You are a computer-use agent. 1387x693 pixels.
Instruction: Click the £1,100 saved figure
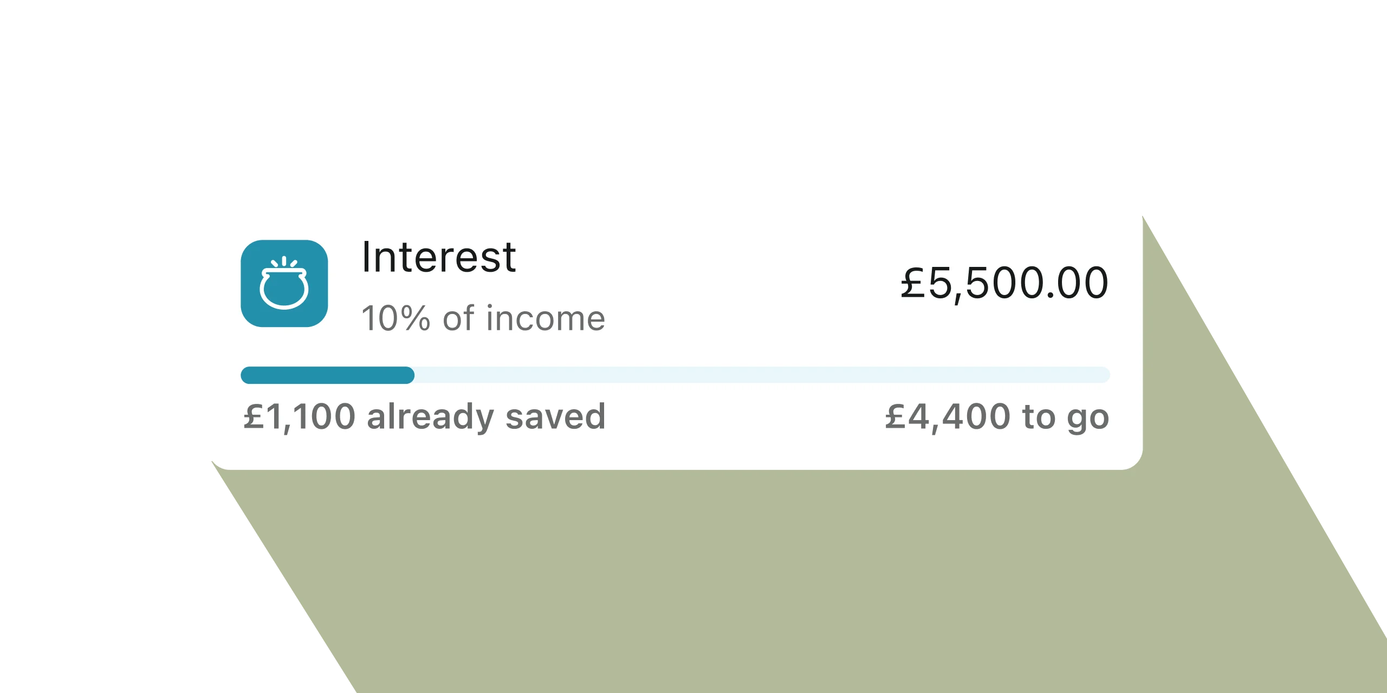tap(299, 417)
